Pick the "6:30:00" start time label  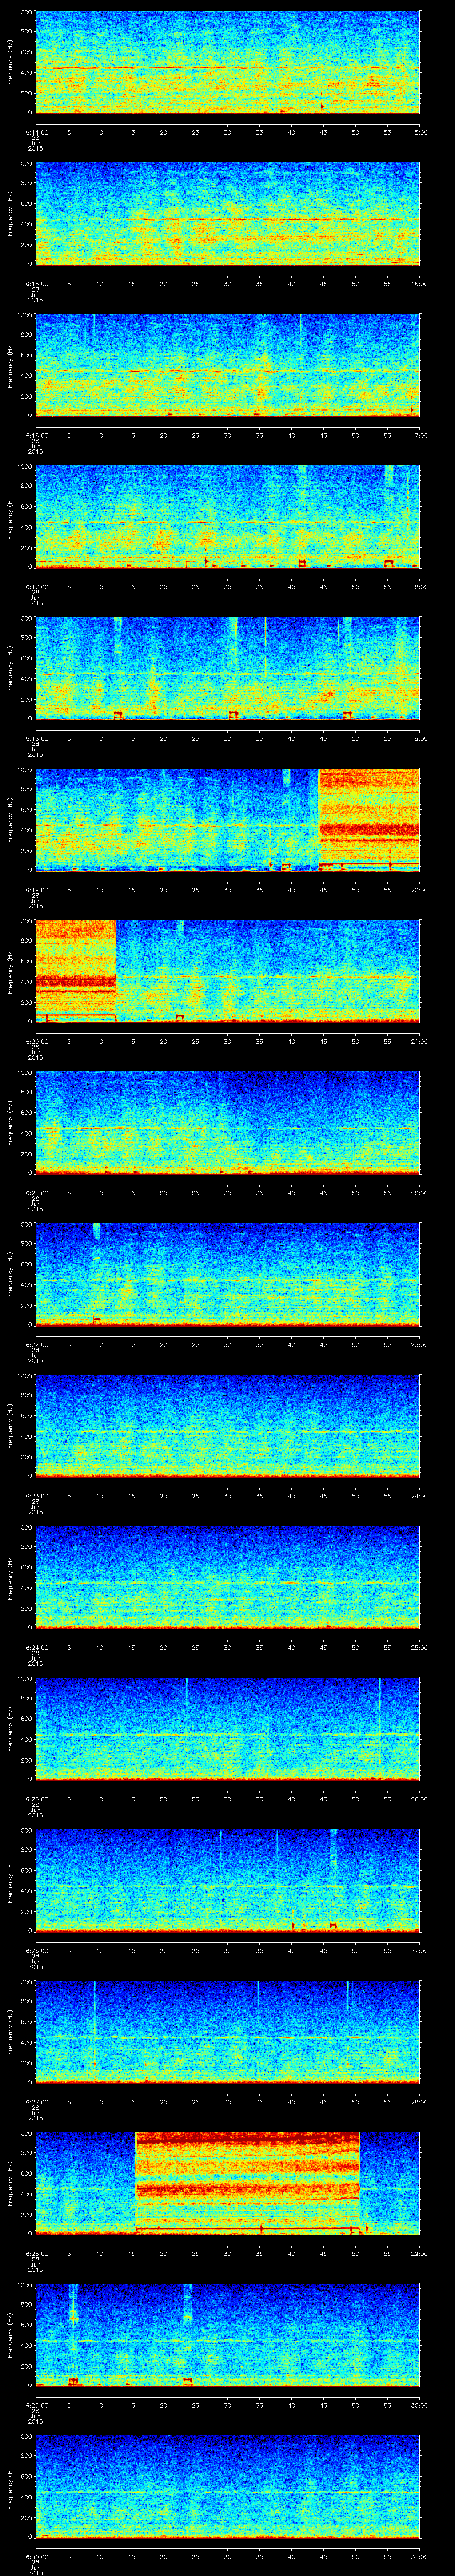[36, 2556]
